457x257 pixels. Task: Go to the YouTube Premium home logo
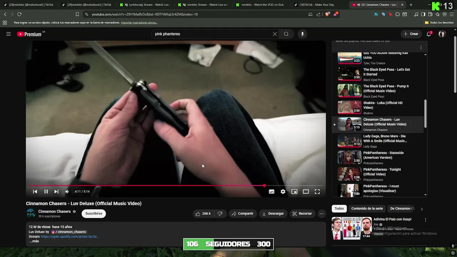(29, 34)
